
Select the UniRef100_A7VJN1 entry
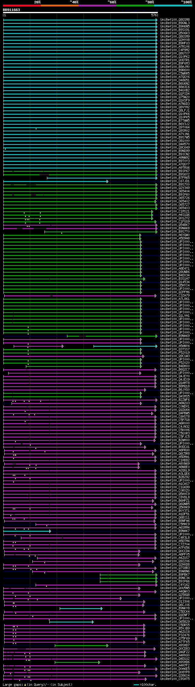pos(175,134)
